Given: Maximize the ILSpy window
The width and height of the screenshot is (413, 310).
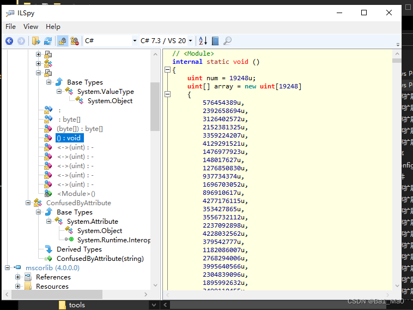Looking at the screenshot, I should coord(364,13).
